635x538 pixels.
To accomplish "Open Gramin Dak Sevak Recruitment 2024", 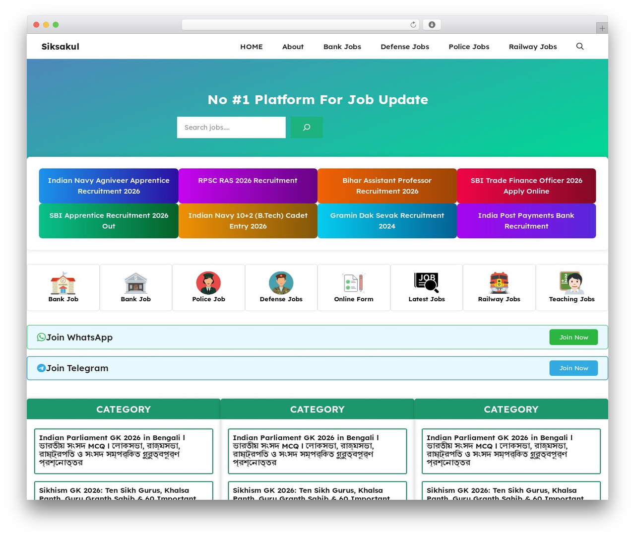I will coord(387,221).
